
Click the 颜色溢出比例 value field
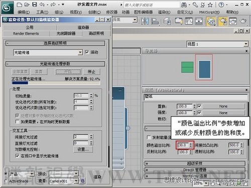(x=183, y=145)
